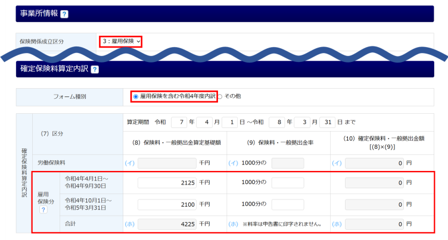The width and height of the screenshot is (448, 240).
Task: Open the 保険関係成立区分 dropdown showing 3:雇用保険
Action: tap(121, 42)
